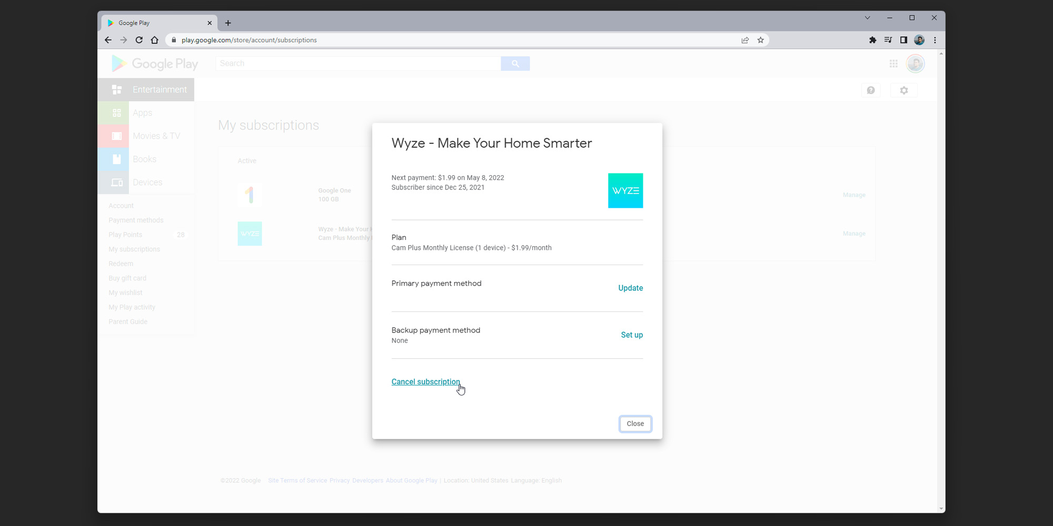Click the browser reload icon
The height and width of the screenshot is (526, 1053).
point(139,40)
